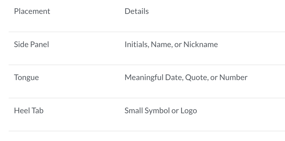Click the Placement column header

click(32, 11)
